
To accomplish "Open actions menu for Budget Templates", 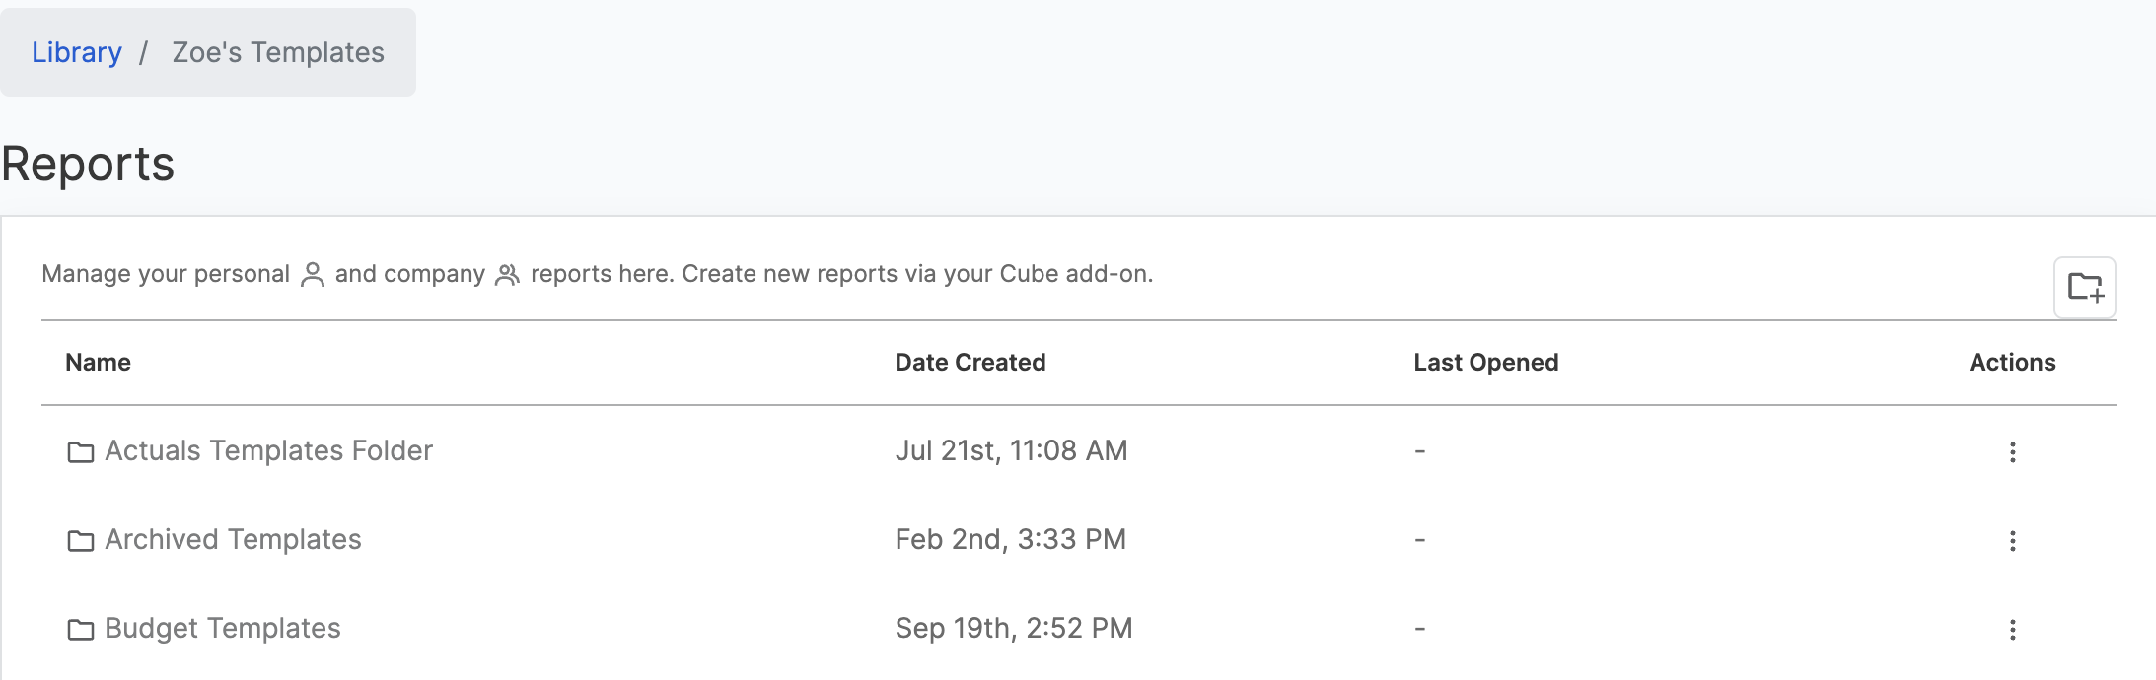I will point(2013,630).
